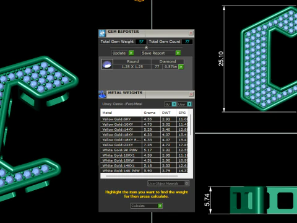The width and height of the screenshot is (297, 223).
Task: Click the Gem Reporter panel icon
Action: tap(102, 33)
